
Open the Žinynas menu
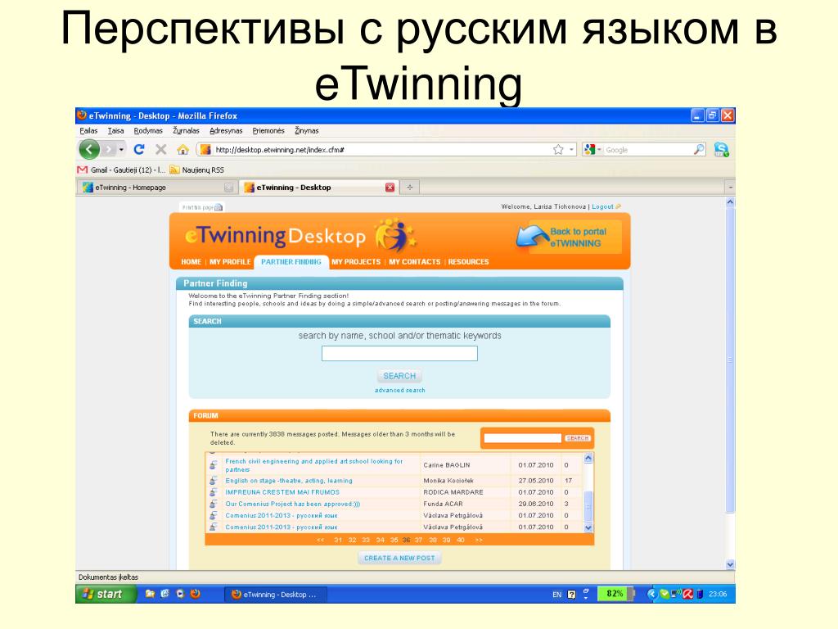click(306, 130)
